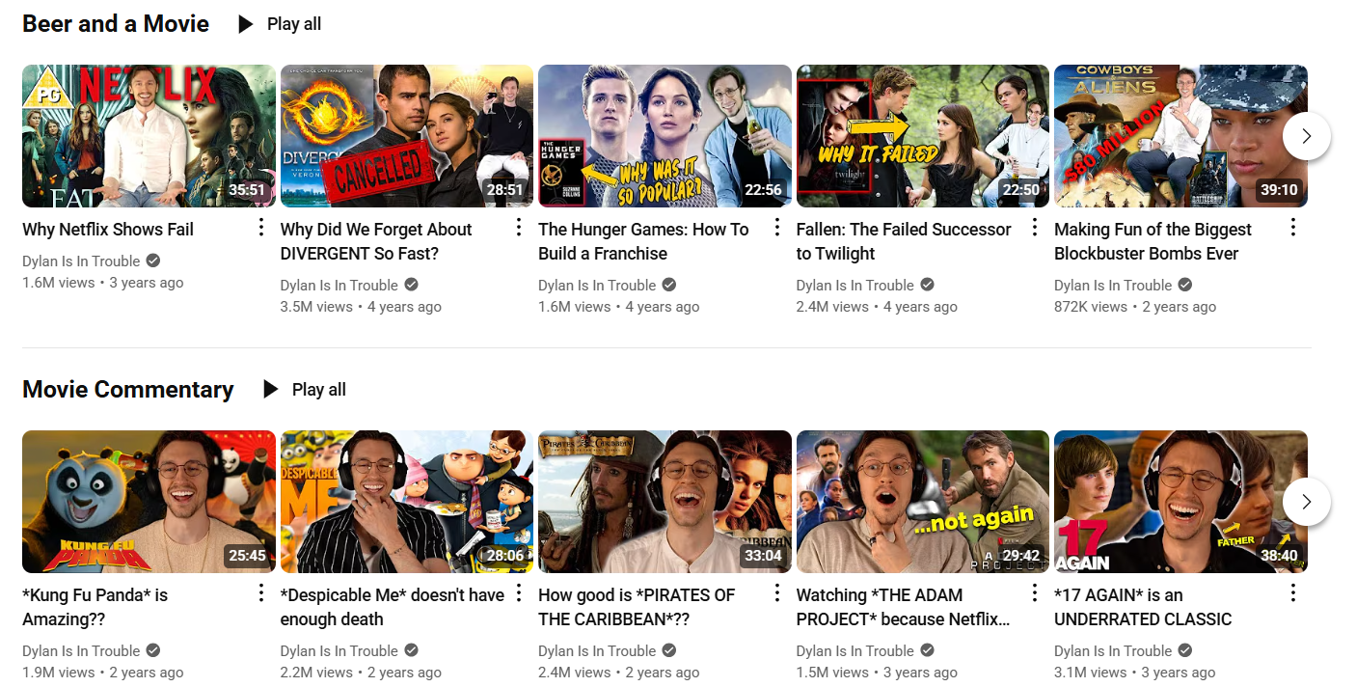The width and height of the screenshot is (1356, 687).
Task: Click '3.1M views • 3 years ago' text
Action: pos(1135,673)
